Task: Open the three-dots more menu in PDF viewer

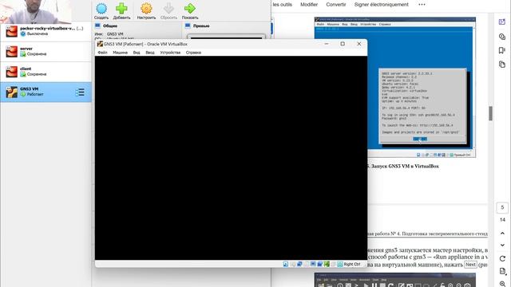Action: pos(422,5)
